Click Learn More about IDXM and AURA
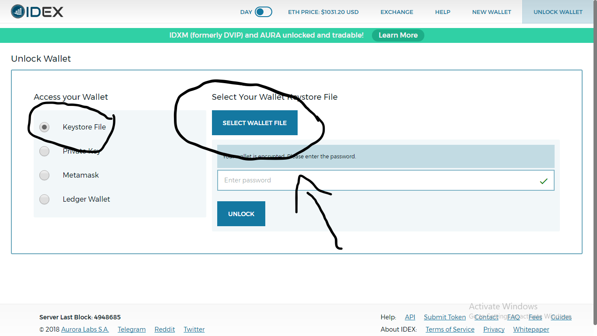Image resolution: width=597 pixels, height=336 pixels. click(x=398, y=35)
